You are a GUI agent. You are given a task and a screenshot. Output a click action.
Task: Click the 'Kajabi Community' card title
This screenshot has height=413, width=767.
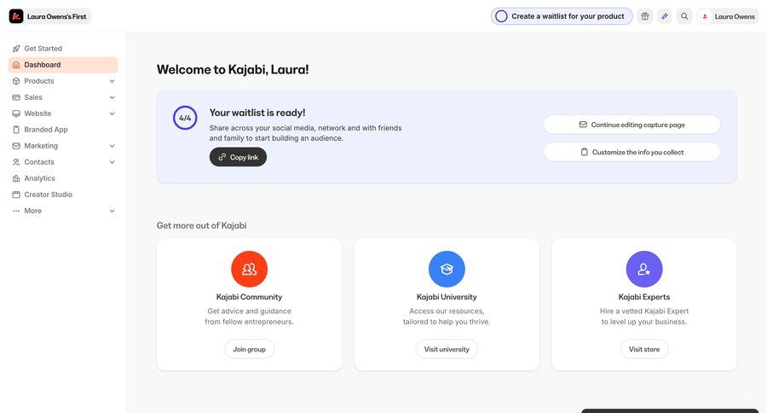(x=250, y=297)
